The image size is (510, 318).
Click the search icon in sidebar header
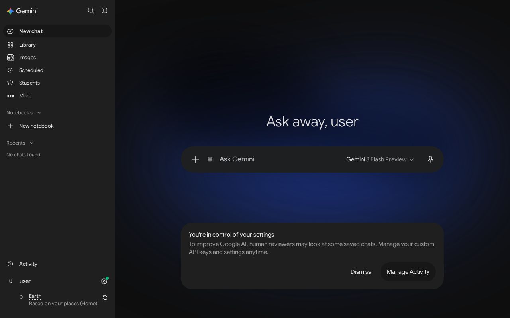[x=91, y=11]
